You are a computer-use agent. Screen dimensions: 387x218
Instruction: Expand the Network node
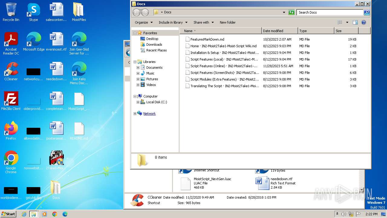click(135, 114)
